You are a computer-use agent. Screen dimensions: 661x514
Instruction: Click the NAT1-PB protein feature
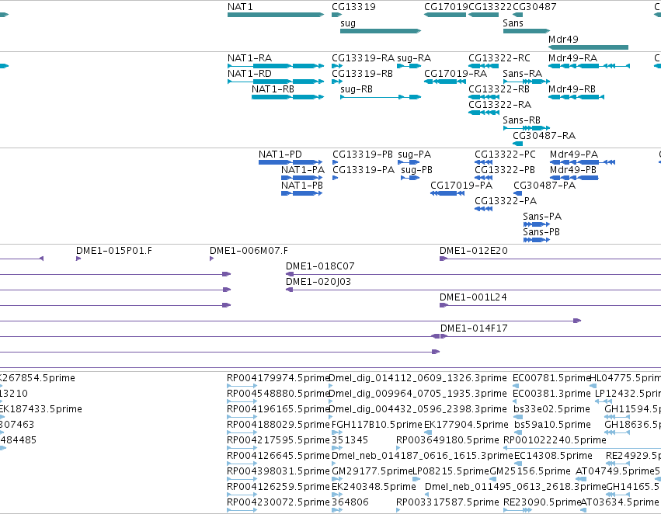tap(302, 193)
